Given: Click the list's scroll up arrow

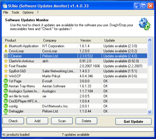Looking at the screenshot, I should click(x=150, y=40).
